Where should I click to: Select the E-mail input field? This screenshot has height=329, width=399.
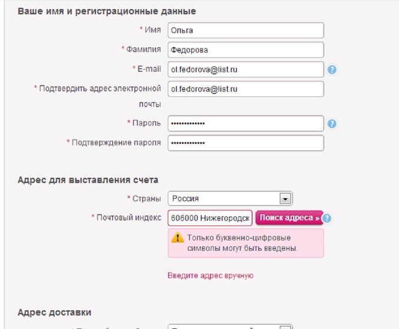[x=245, y=70]
